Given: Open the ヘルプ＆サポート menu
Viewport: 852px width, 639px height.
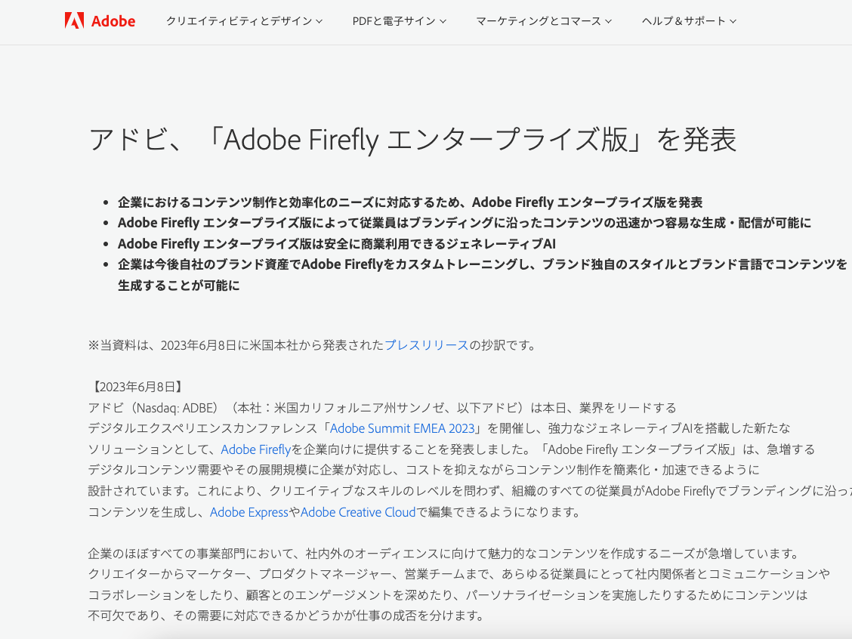Looking at the screenshot, I should pyautogui.click(x=684, y=21).
